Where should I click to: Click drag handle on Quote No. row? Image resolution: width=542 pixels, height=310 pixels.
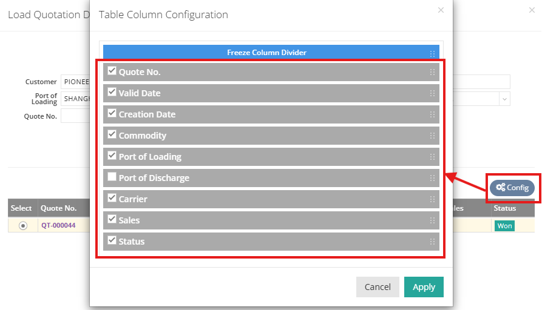pyautogui.click(x=432, y=72)
